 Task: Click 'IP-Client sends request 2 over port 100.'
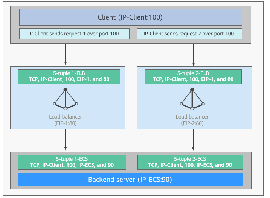click(189, 34)
